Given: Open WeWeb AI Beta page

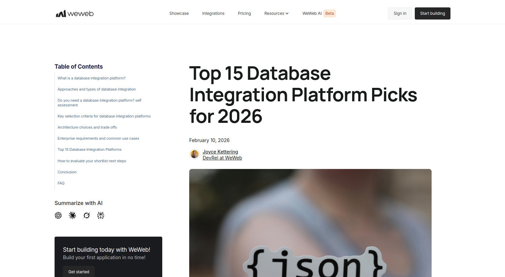Looking at the screenshot, I should (x=318, y=13).
